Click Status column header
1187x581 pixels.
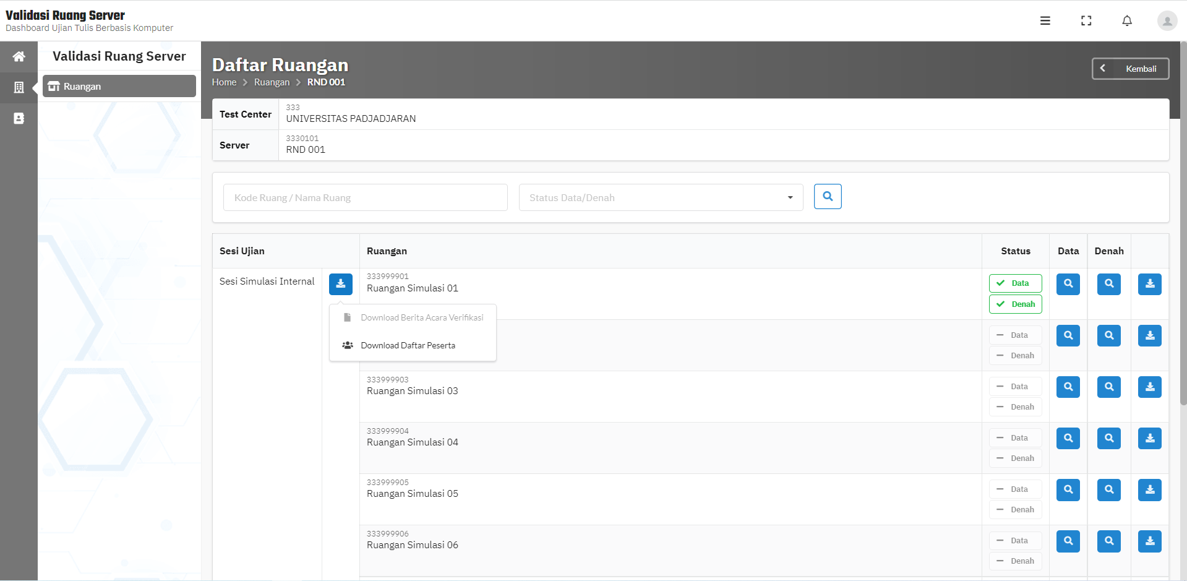coord(1015,251)
